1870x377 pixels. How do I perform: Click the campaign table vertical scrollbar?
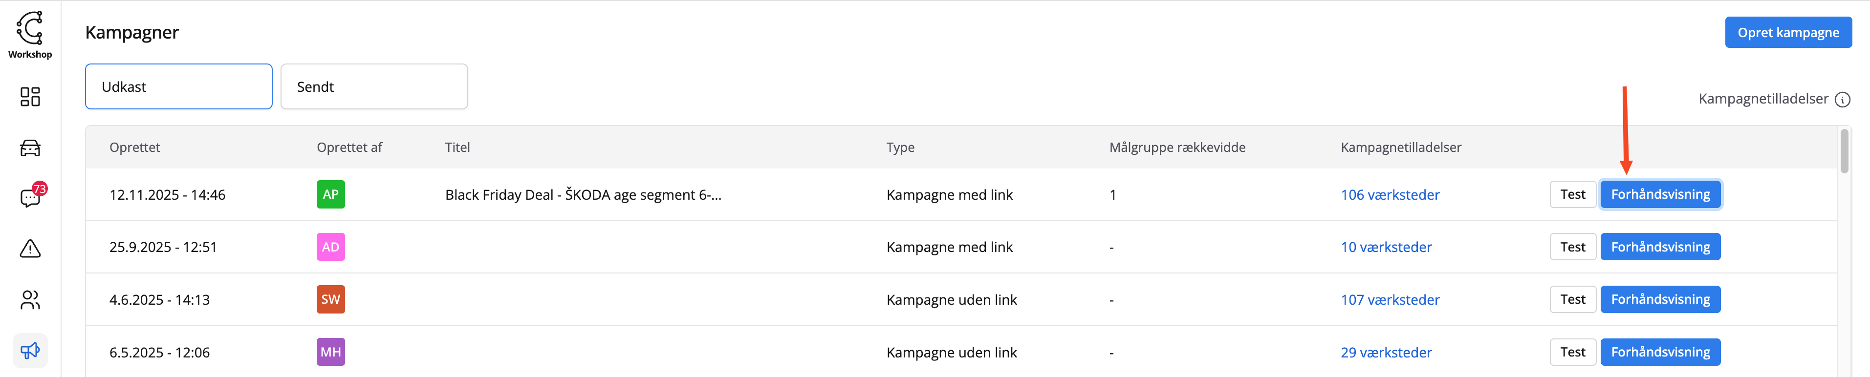1844,152
